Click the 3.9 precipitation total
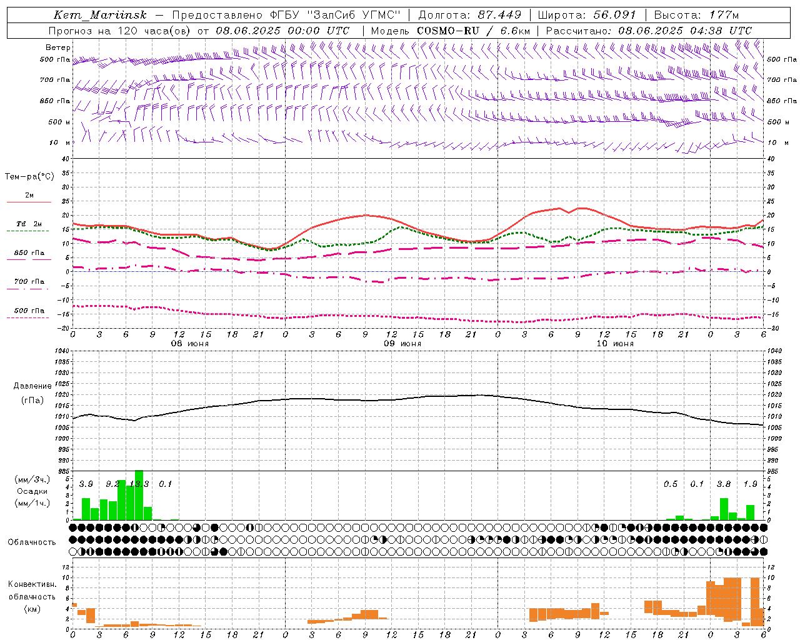The width and height of the screenshot is (800, 640). pos(86,484)
